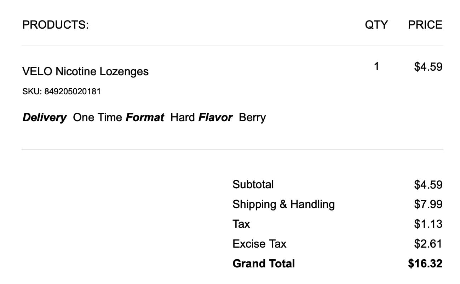
Task: Select the $7.99 shipping amount
Action: pyautogui.click(x=428, y=204)
